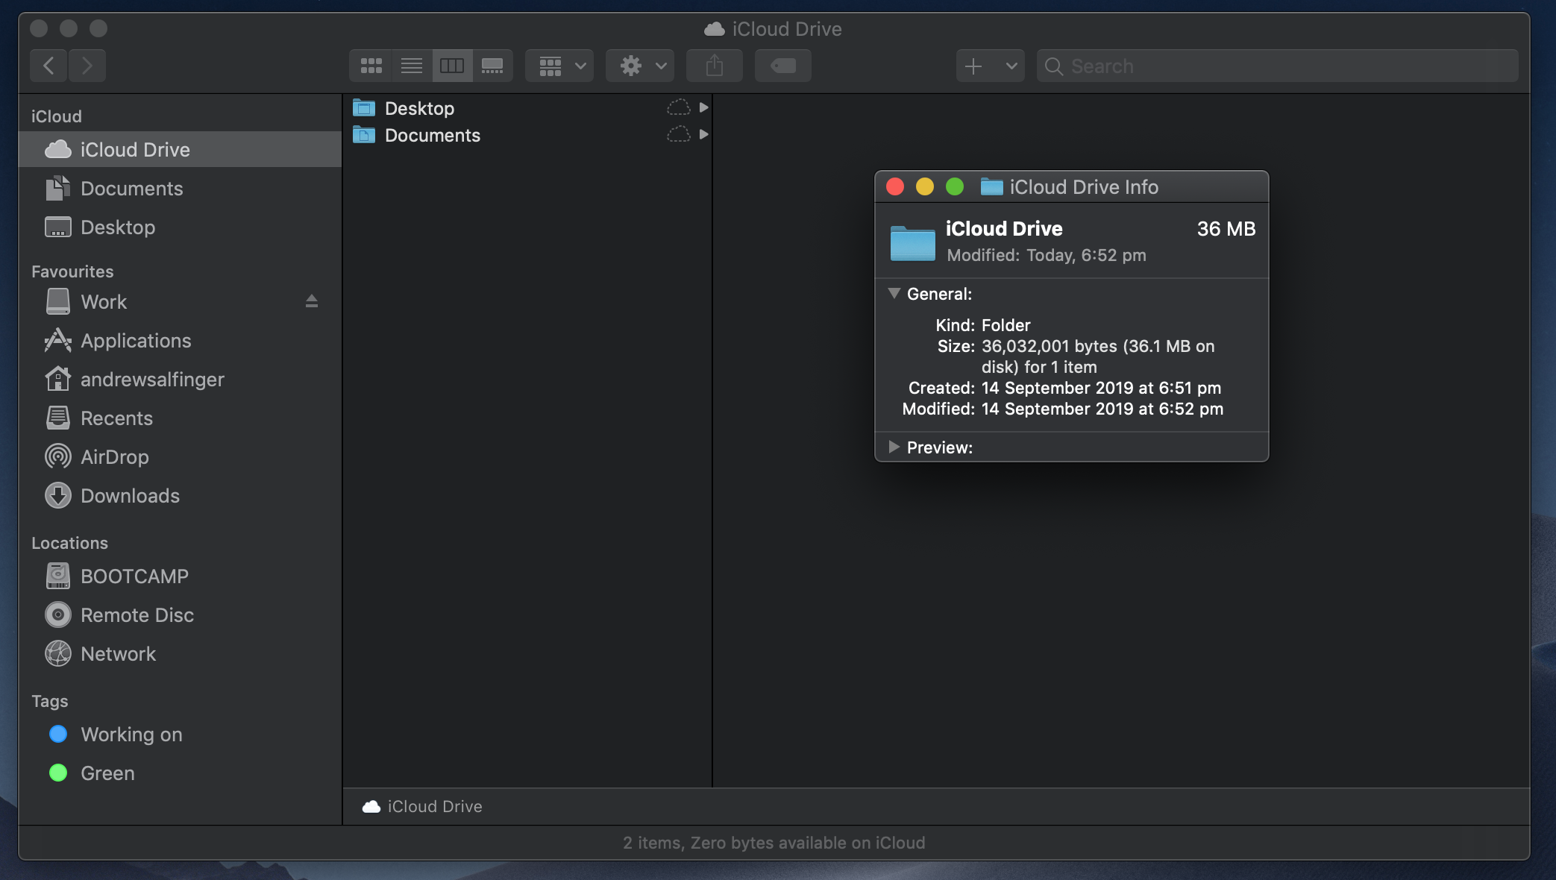Open the group-by dropdown
The width and height of the screenshot is (1556, 880).
559,66
